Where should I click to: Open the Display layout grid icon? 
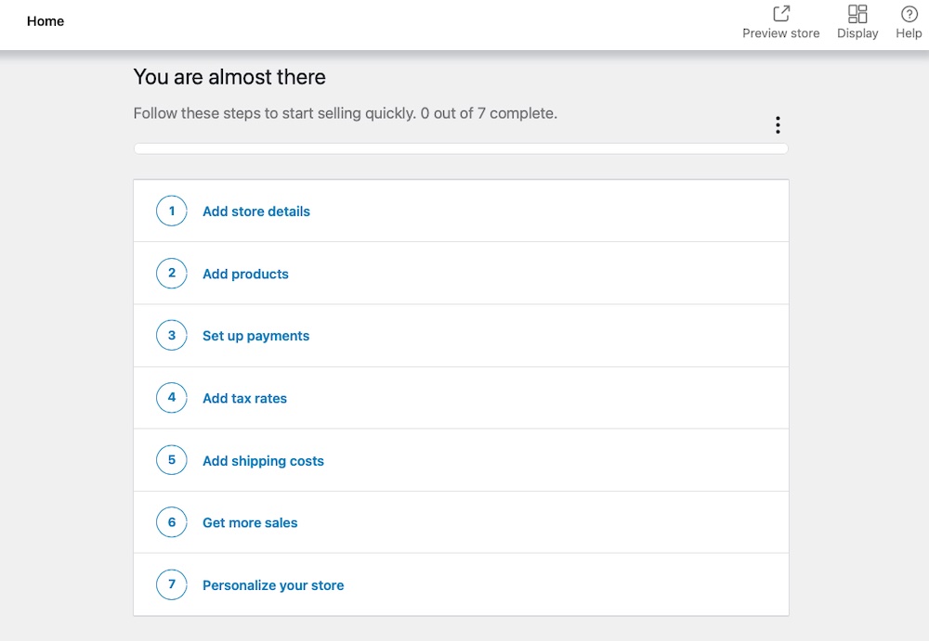coord(857,14)
